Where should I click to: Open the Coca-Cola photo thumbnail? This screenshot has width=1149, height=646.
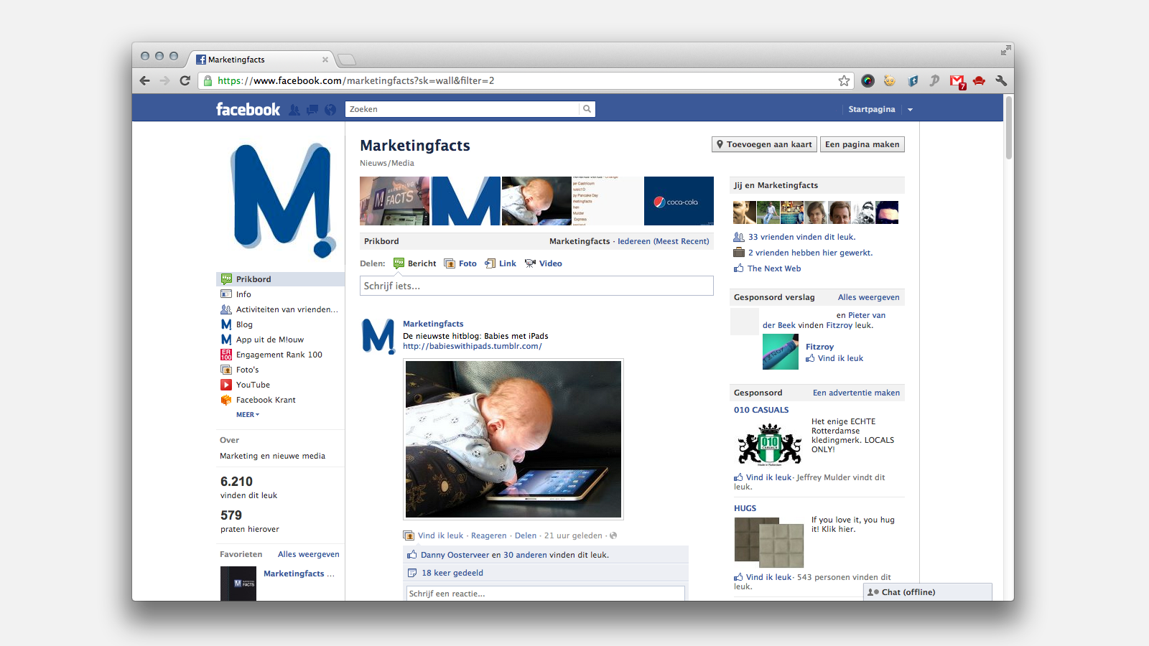pyautogui.click(x=679, y=201)
